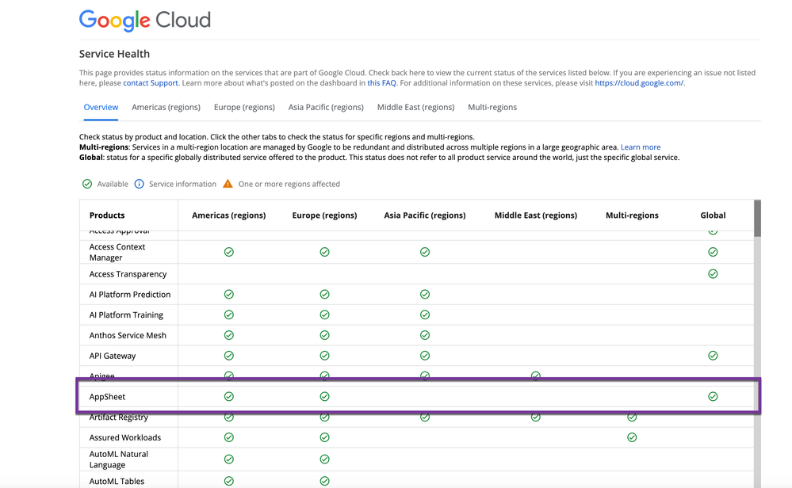Click Access Context Manager's Europe status checkmark
Screen dimensions: 792x488
tap(325, 252)
